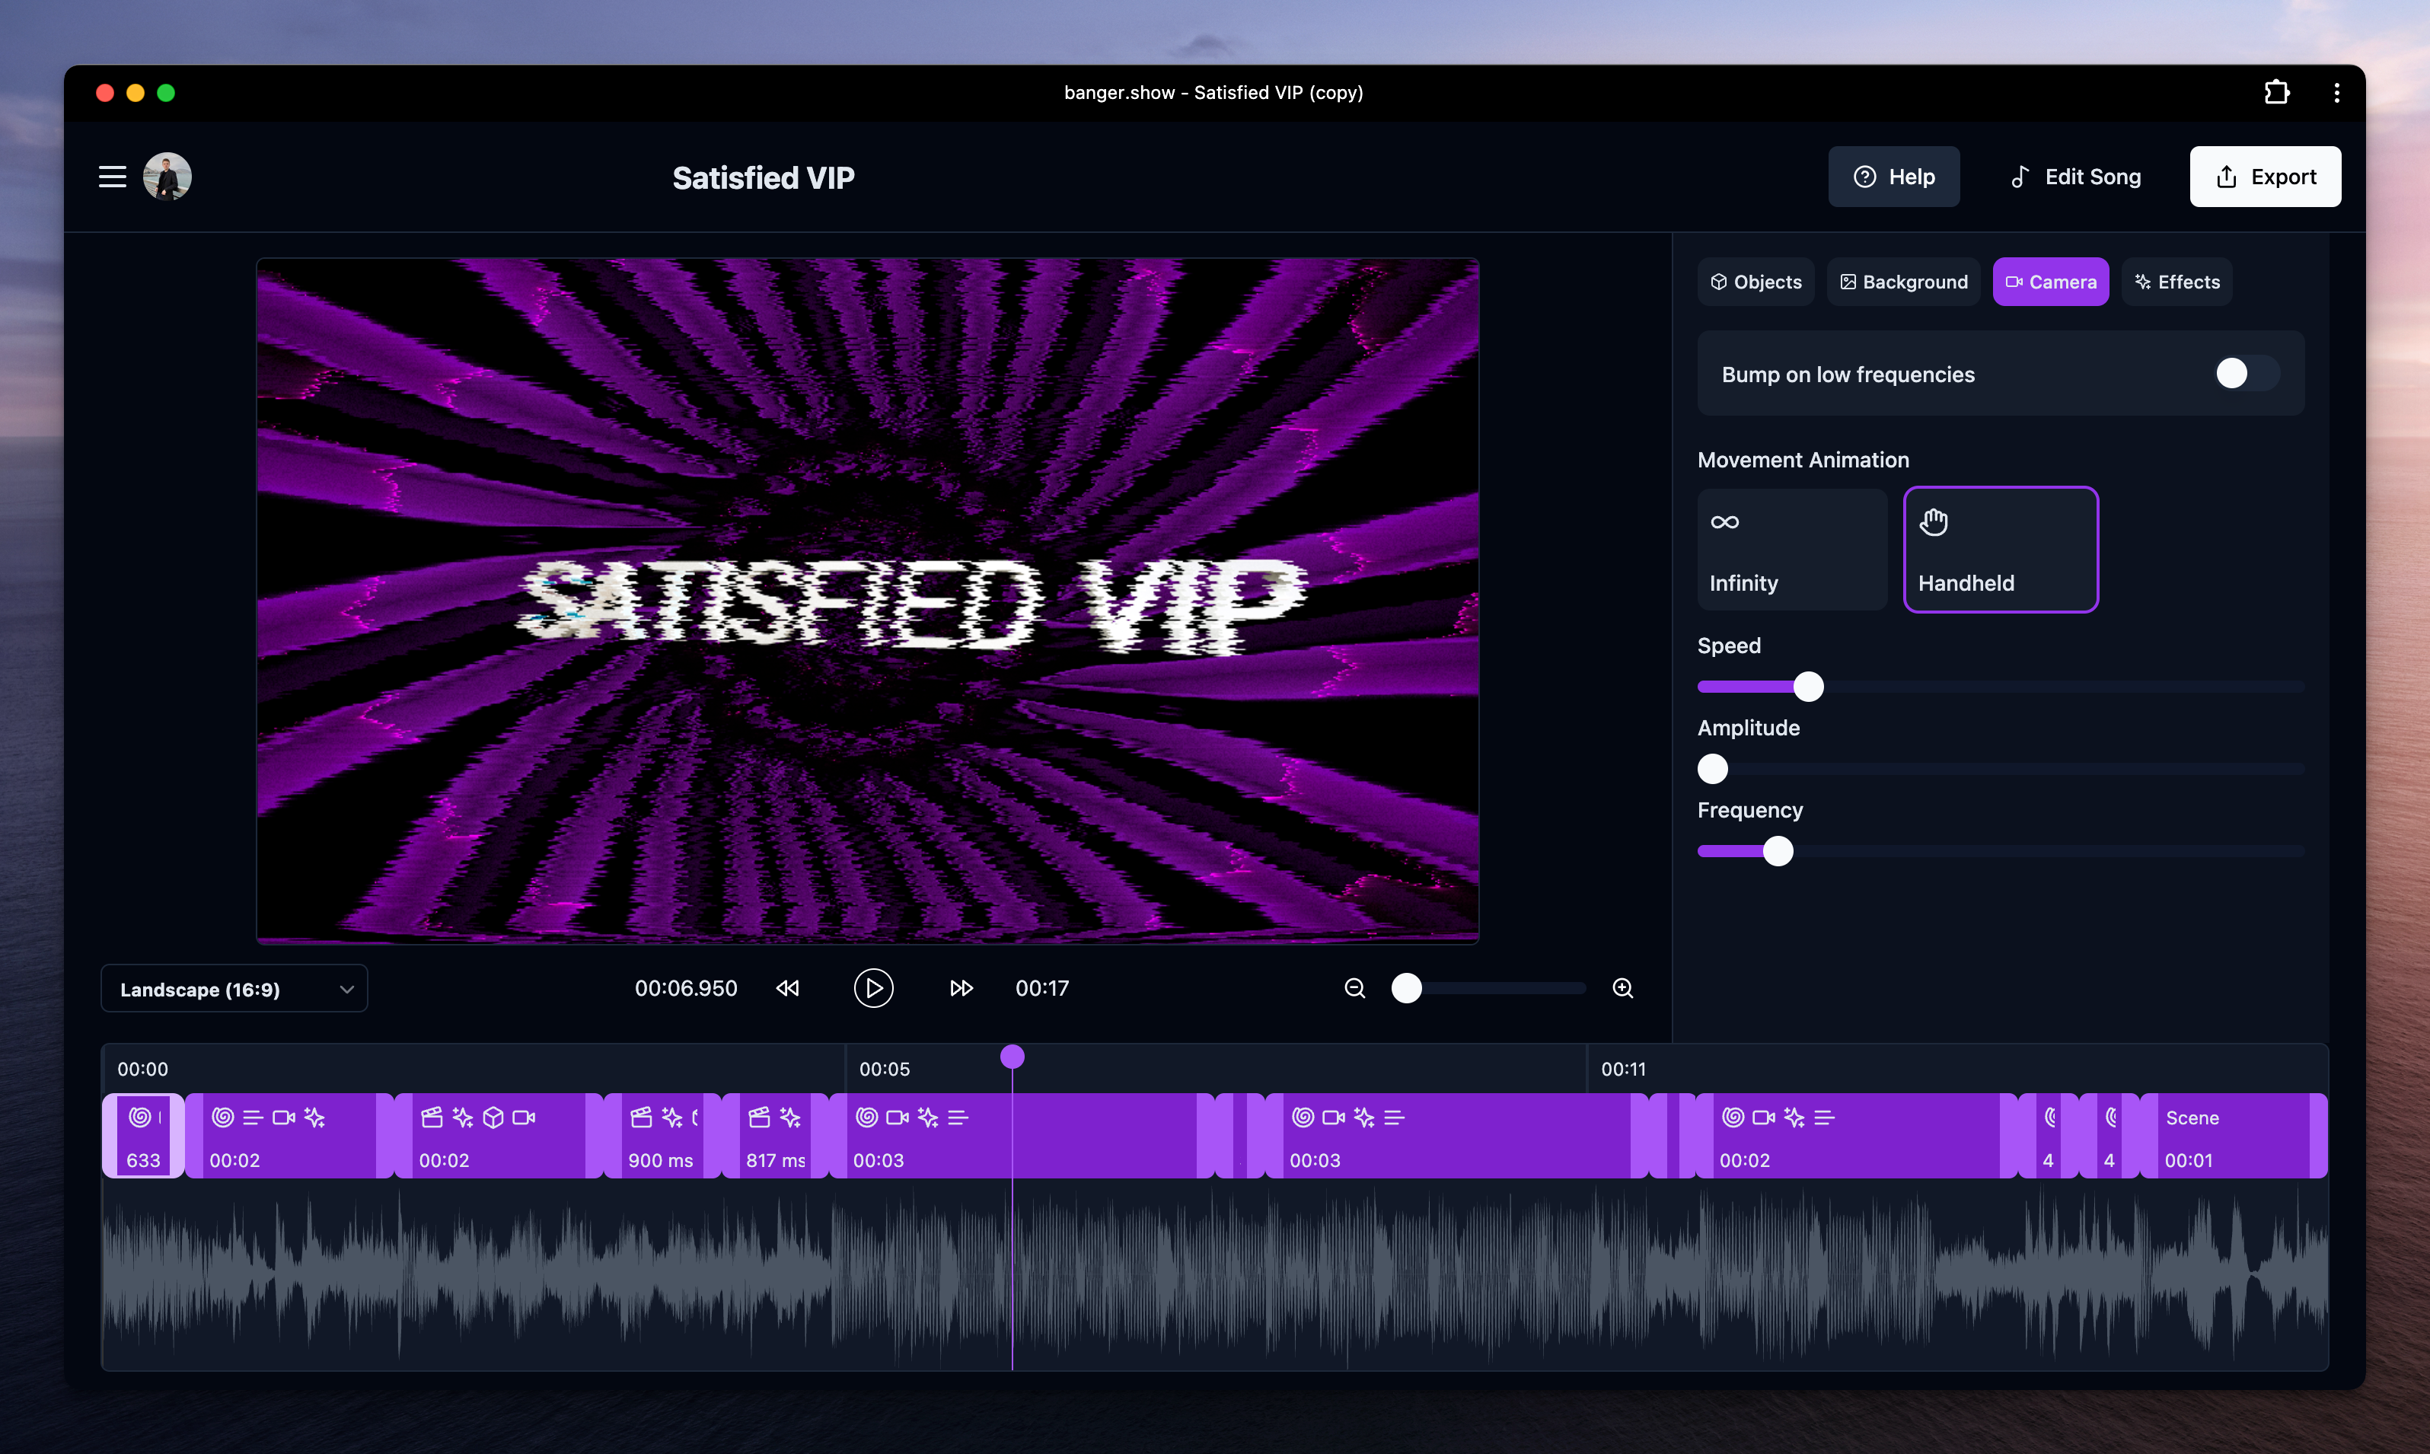The image size is (2430, 1454).
Task: Select the Handheld movement animation
Action: 2000,549
